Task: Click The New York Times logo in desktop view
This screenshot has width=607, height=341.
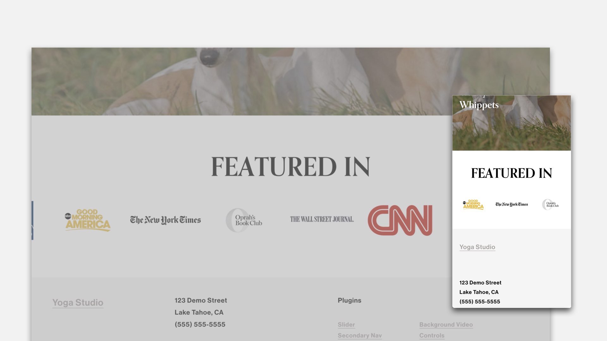Action: click(x=165, y=220)
